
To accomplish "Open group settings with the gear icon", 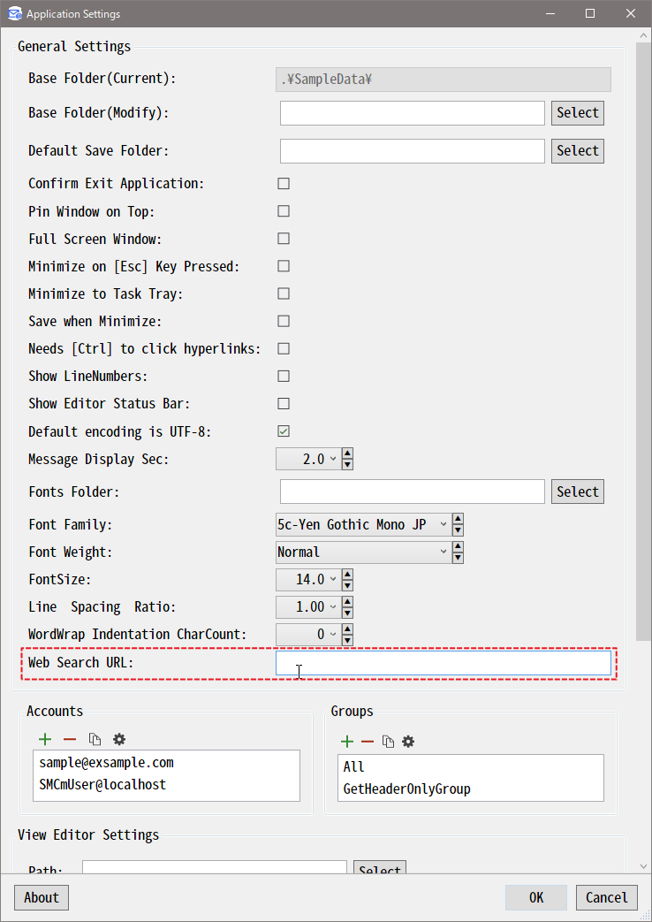I will pos(408,742).
